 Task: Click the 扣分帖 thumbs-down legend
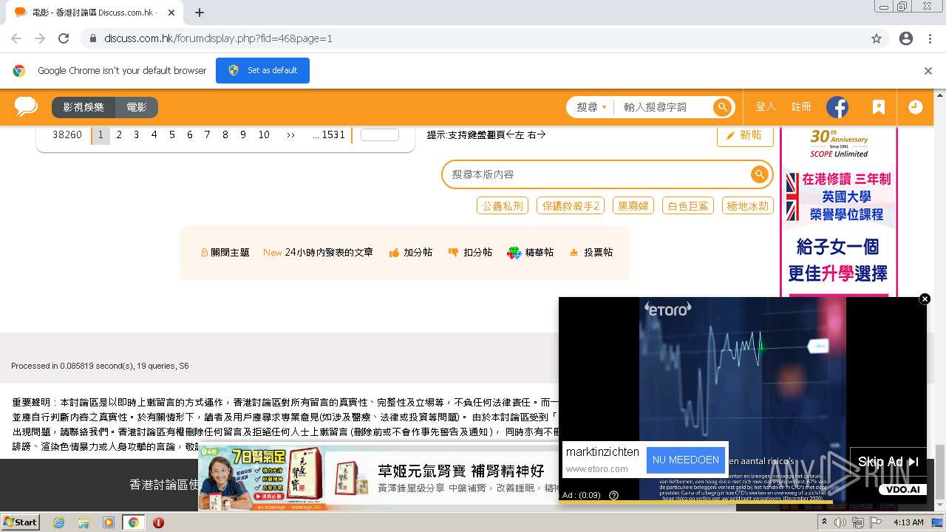[x=470, y=253]
